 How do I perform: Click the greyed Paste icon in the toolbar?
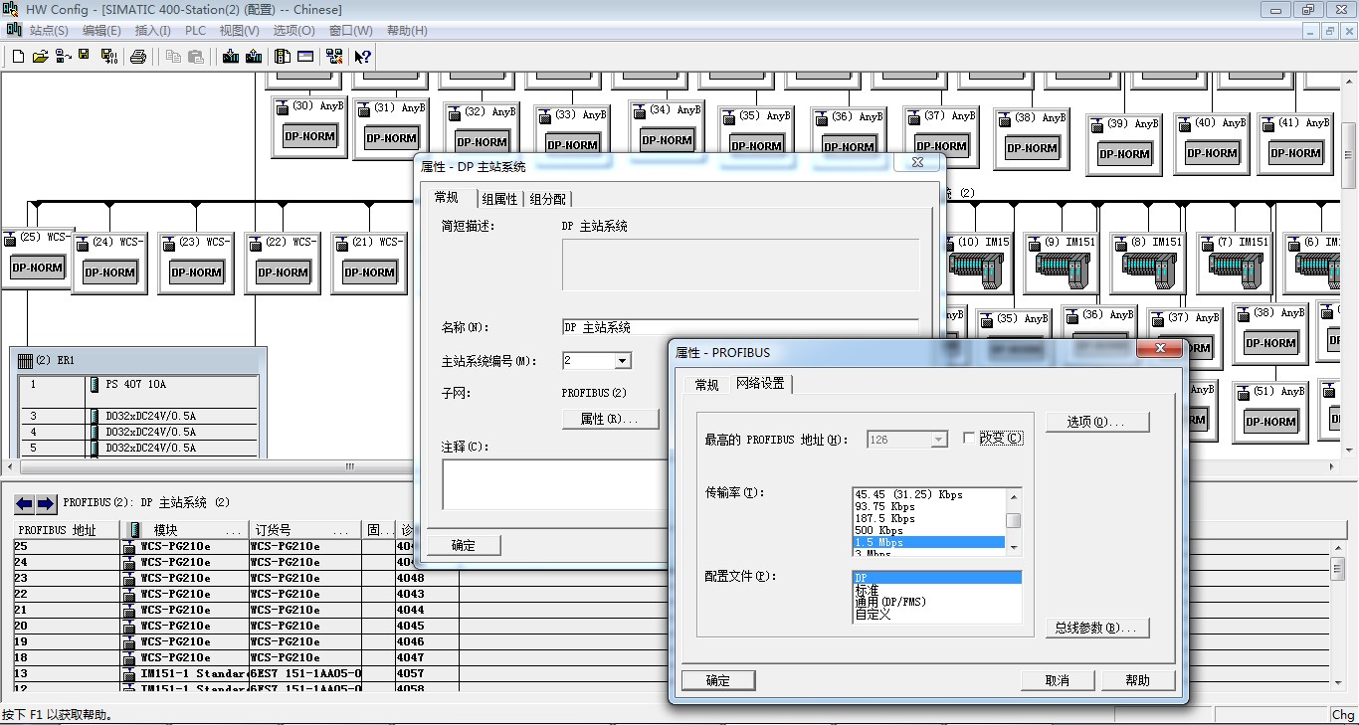pyautogui.click(x=196, y=57)
